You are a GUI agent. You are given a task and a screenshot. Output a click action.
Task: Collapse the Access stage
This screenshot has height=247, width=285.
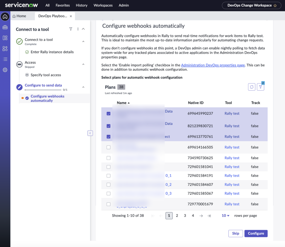click(x=83, y=64)
